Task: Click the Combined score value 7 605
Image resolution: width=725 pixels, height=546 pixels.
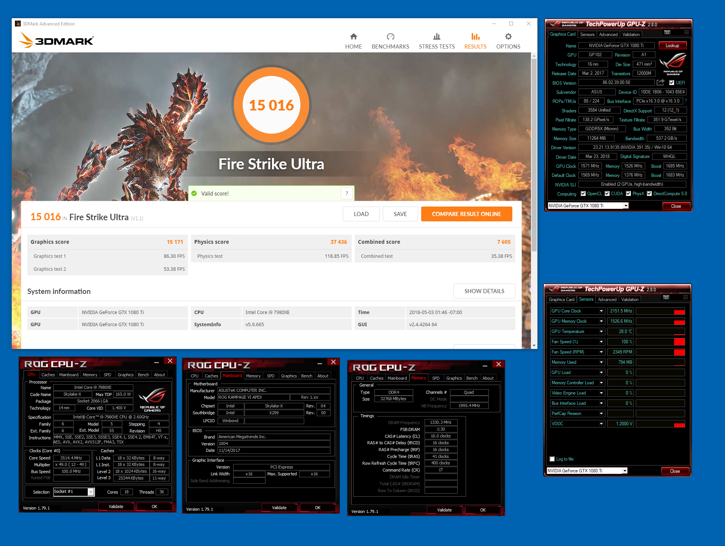Action: point(504,242)
